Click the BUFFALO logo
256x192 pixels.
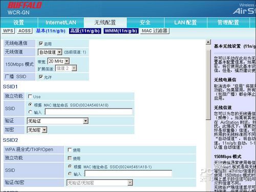[25, 5]
